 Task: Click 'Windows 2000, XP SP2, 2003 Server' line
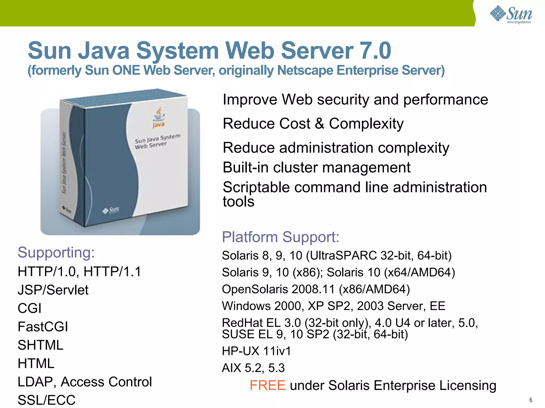pyautogui.click(x=334, y=306)
